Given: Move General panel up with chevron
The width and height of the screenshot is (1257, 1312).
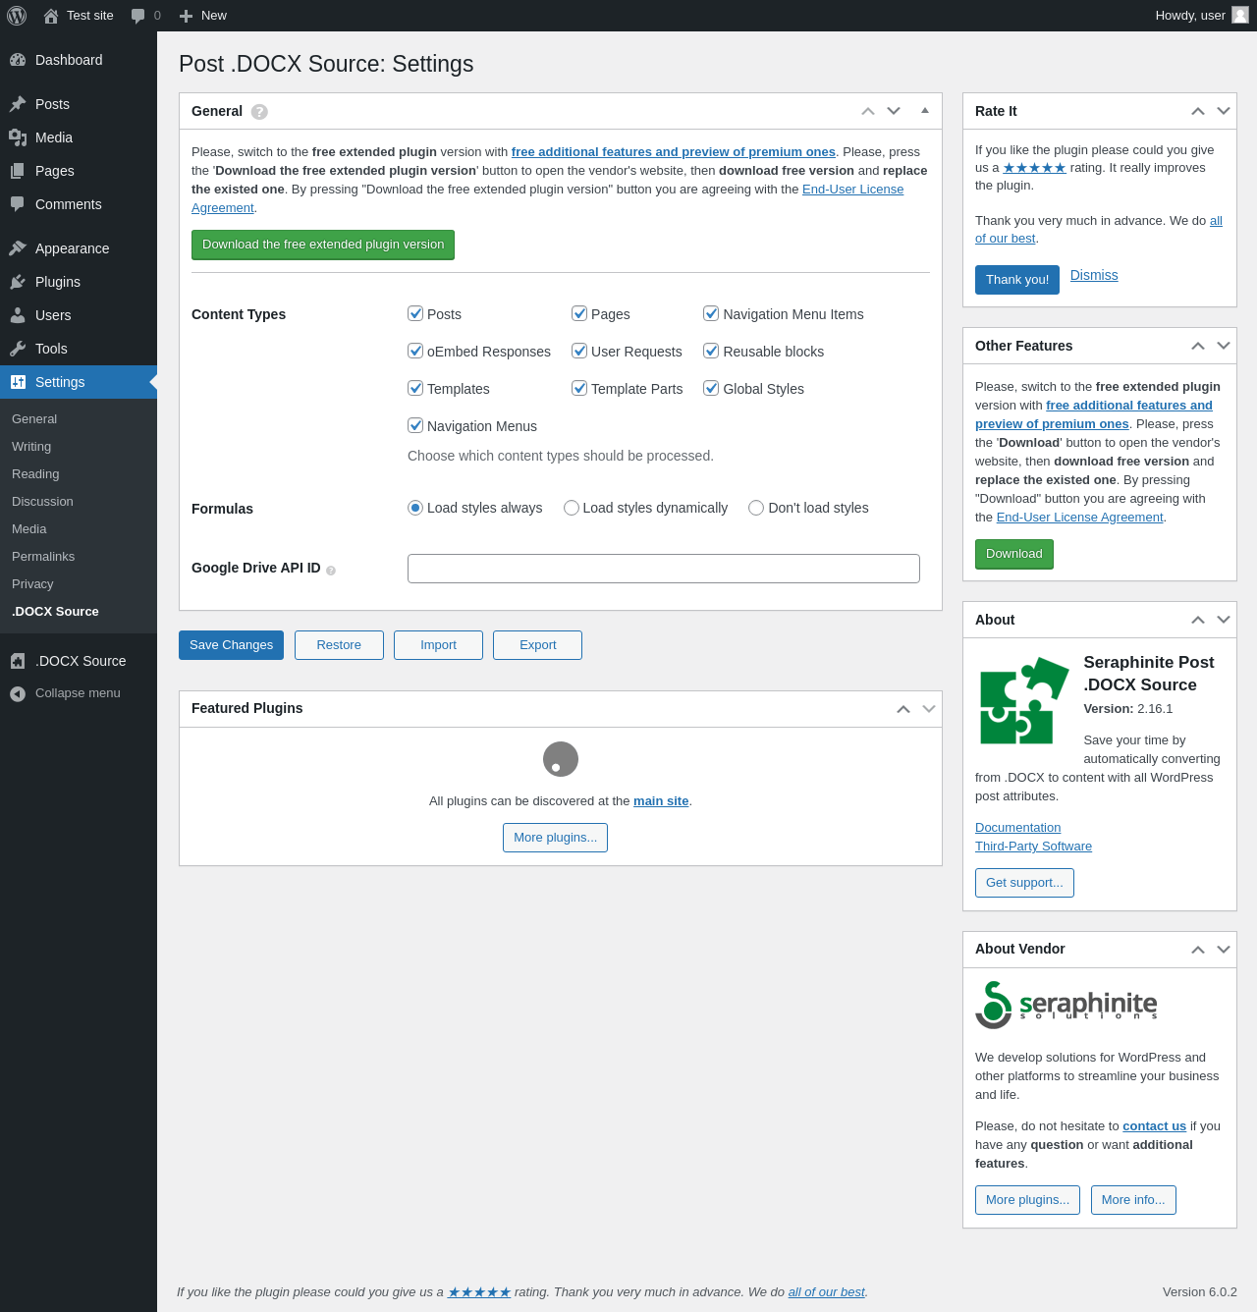Looking at the screenshot, I should [x=868, y=111].
